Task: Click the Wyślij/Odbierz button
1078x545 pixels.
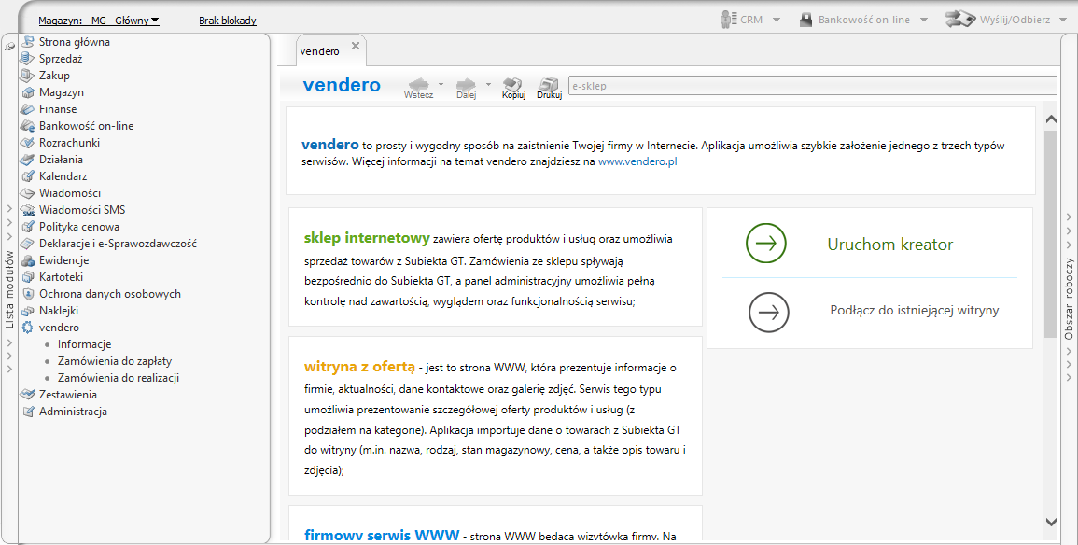Action: pyautogui.click(x=999, y=20)
